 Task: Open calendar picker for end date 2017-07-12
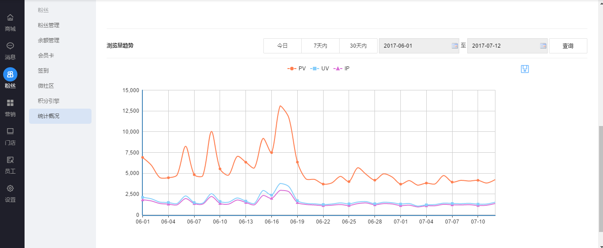point(543,46)
